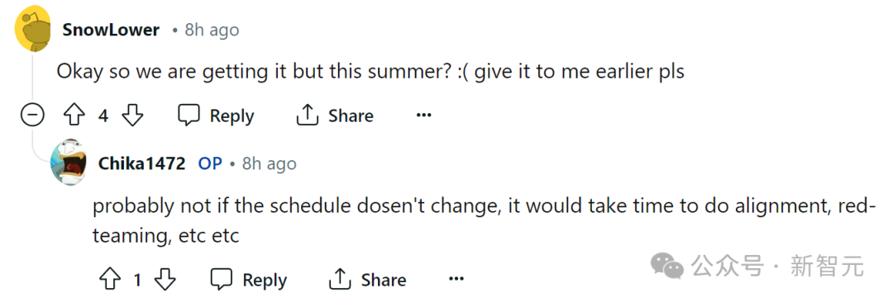Viewport: 893px width, 302px height.
Task: Click the OP badge next to Chika1472
Action: (x=210, y=164)
